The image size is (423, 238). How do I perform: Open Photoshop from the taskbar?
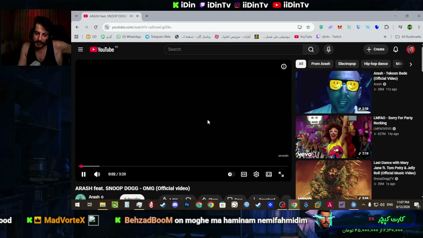coord(187,205)
